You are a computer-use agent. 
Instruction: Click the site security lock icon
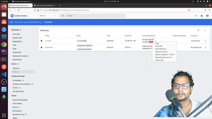[38, 10]
